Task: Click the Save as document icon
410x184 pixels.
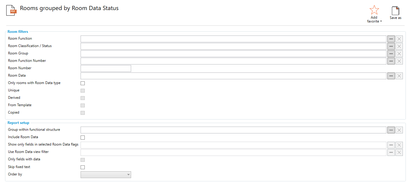Action: 395,11
